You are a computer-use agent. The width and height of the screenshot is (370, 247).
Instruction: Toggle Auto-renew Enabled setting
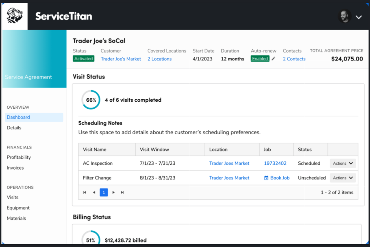260,59
